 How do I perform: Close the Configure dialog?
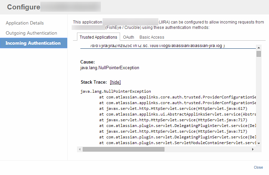pos(258,167)
